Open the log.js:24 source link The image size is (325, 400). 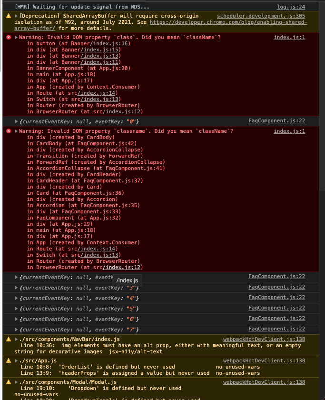coord(291,7)
